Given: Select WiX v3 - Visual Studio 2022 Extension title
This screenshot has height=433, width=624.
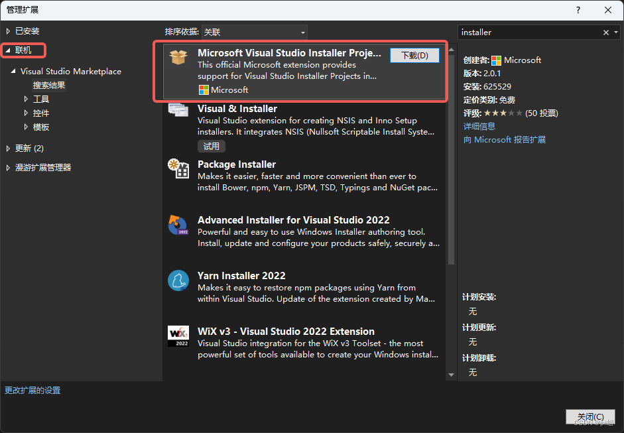Looking at the screenshot, I should tap(286, 332).
